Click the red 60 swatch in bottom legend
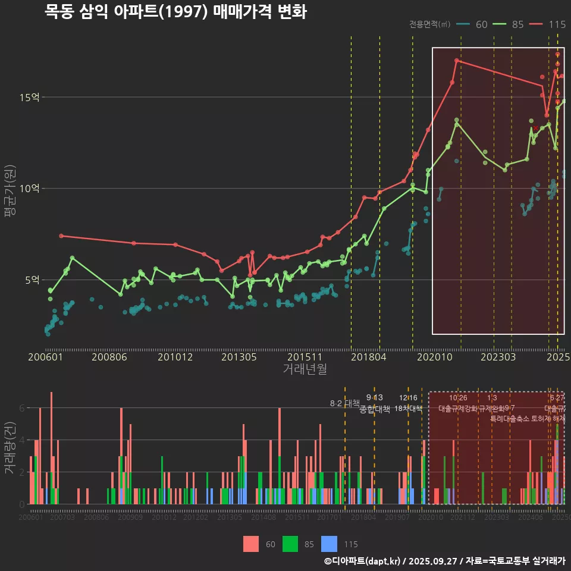The image size is (571, 571). coord(251,544)
